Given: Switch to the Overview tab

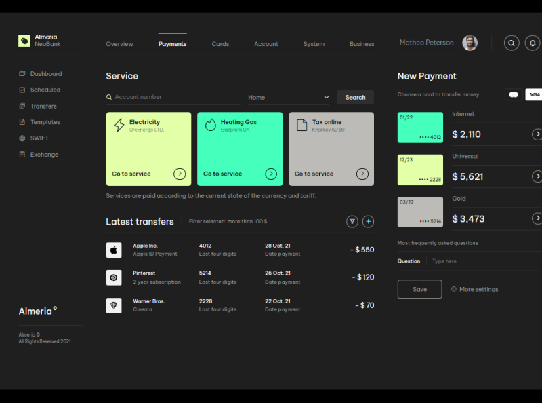Looking at the screenshot, I should 119,43.
